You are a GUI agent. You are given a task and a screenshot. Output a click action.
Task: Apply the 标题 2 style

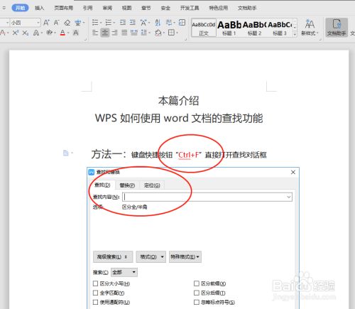tap(254, 28)
